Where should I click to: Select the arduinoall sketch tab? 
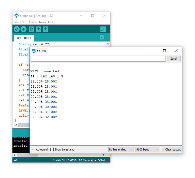click(x=24, y=38)
